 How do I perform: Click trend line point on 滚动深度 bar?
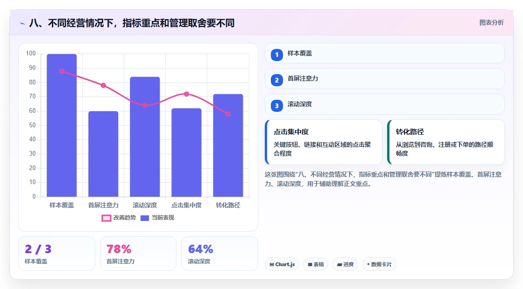(x=145, y=105)
